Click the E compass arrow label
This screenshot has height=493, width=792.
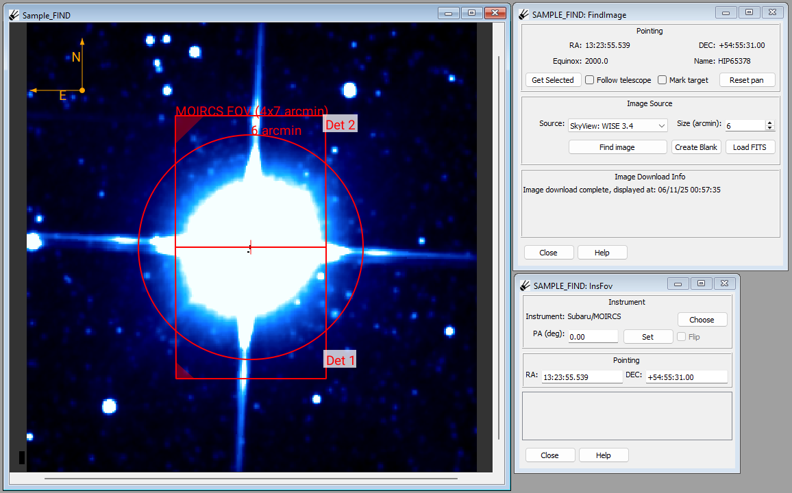coord(62,96)
